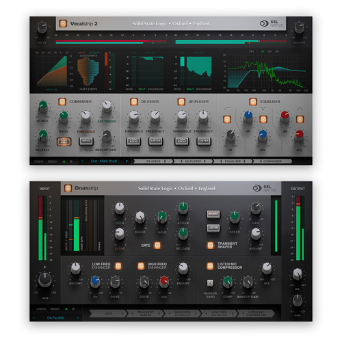The width and height of the screenshot is (342, 342).
Task: Go to previous Vocalstrip preset arrow
Action: point(82,161)
